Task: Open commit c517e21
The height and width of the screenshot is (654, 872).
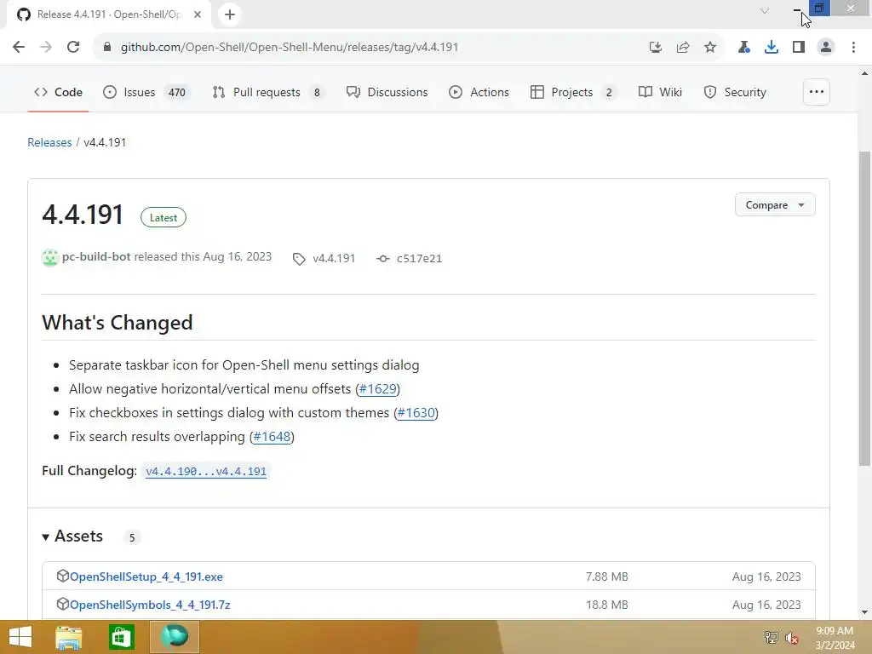Action: point(419,259)
